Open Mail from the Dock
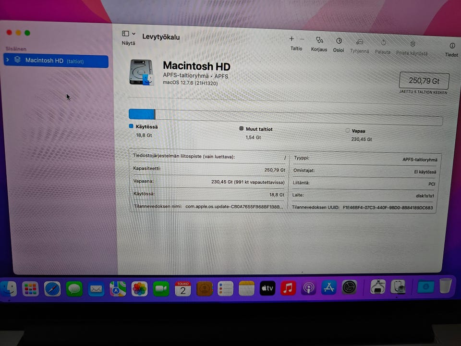This screenshot has height=346, width=461. point(96,289)
